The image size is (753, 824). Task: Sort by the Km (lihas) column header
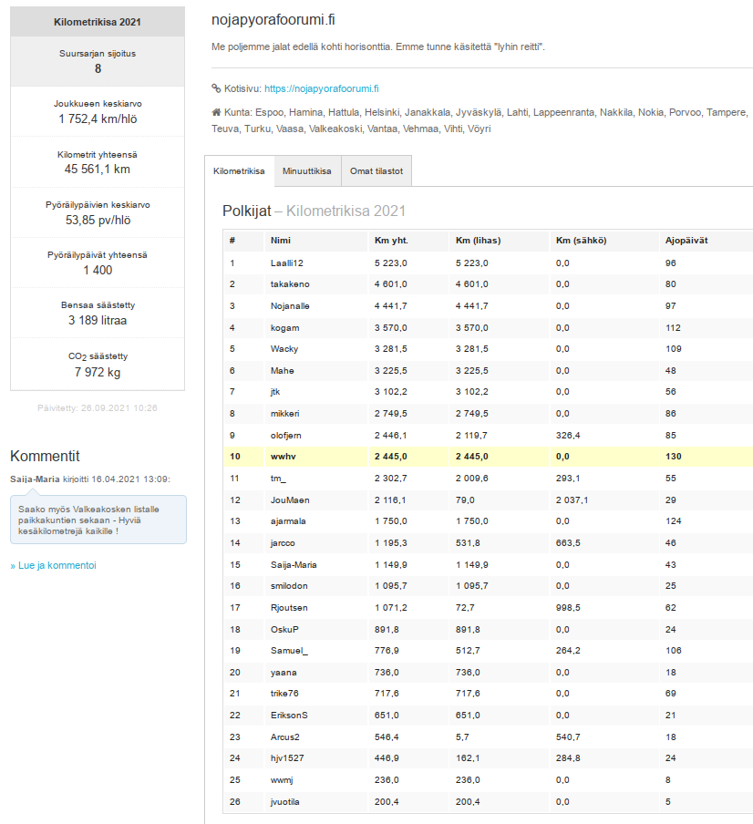[478, 242]
